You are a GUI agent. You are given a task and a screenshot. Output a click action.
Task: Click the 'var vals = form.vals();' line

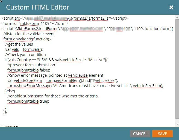pyautogui.click(x=24, y=49)
